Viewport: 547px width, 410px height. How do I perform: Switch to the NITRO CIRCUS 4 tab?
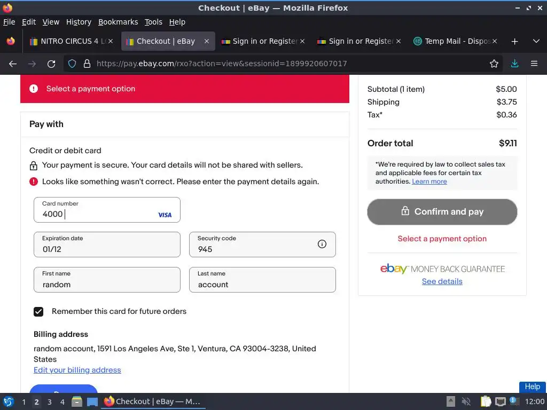(72, 41)
